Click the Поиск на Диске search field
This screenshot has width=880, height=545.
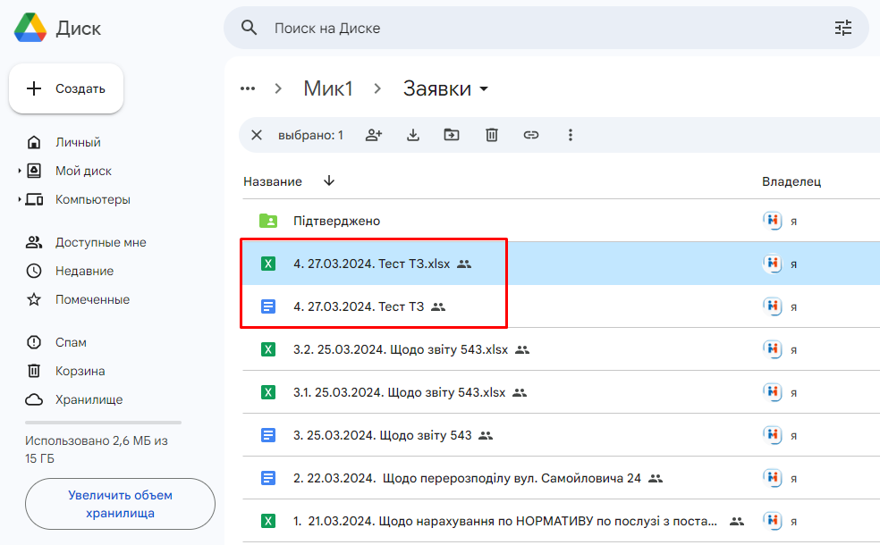[x=537, y=28]
